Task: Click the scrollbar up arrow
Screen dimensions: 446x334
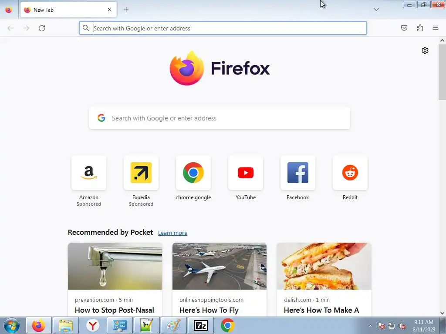Action: click(x=442, y=40)
